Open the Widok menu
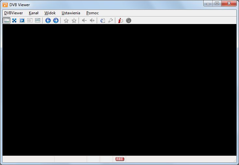This screenshot has height=165, width=239. click(50, 13)
